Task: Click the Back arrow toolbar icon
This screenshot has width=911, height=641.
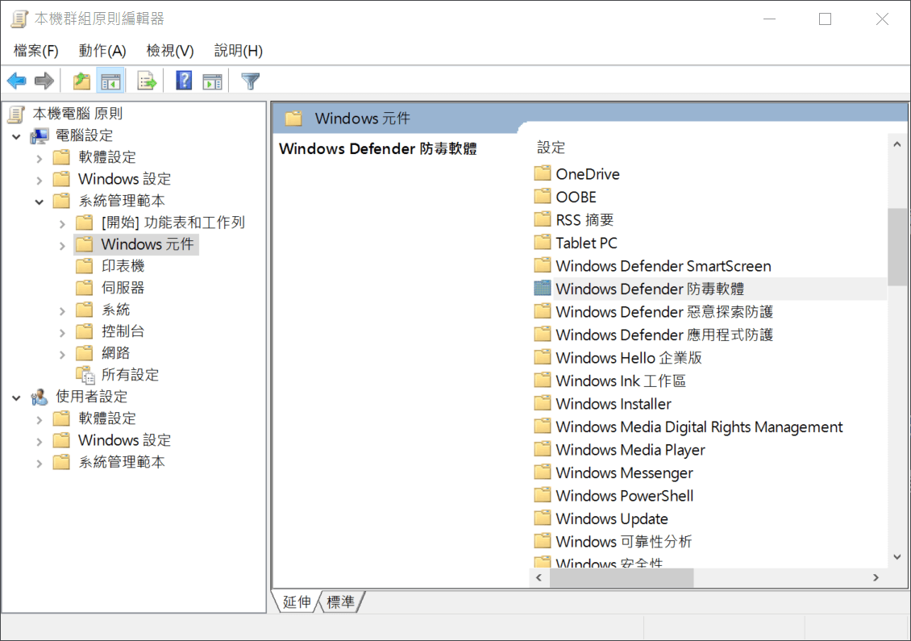Action: 17,81
